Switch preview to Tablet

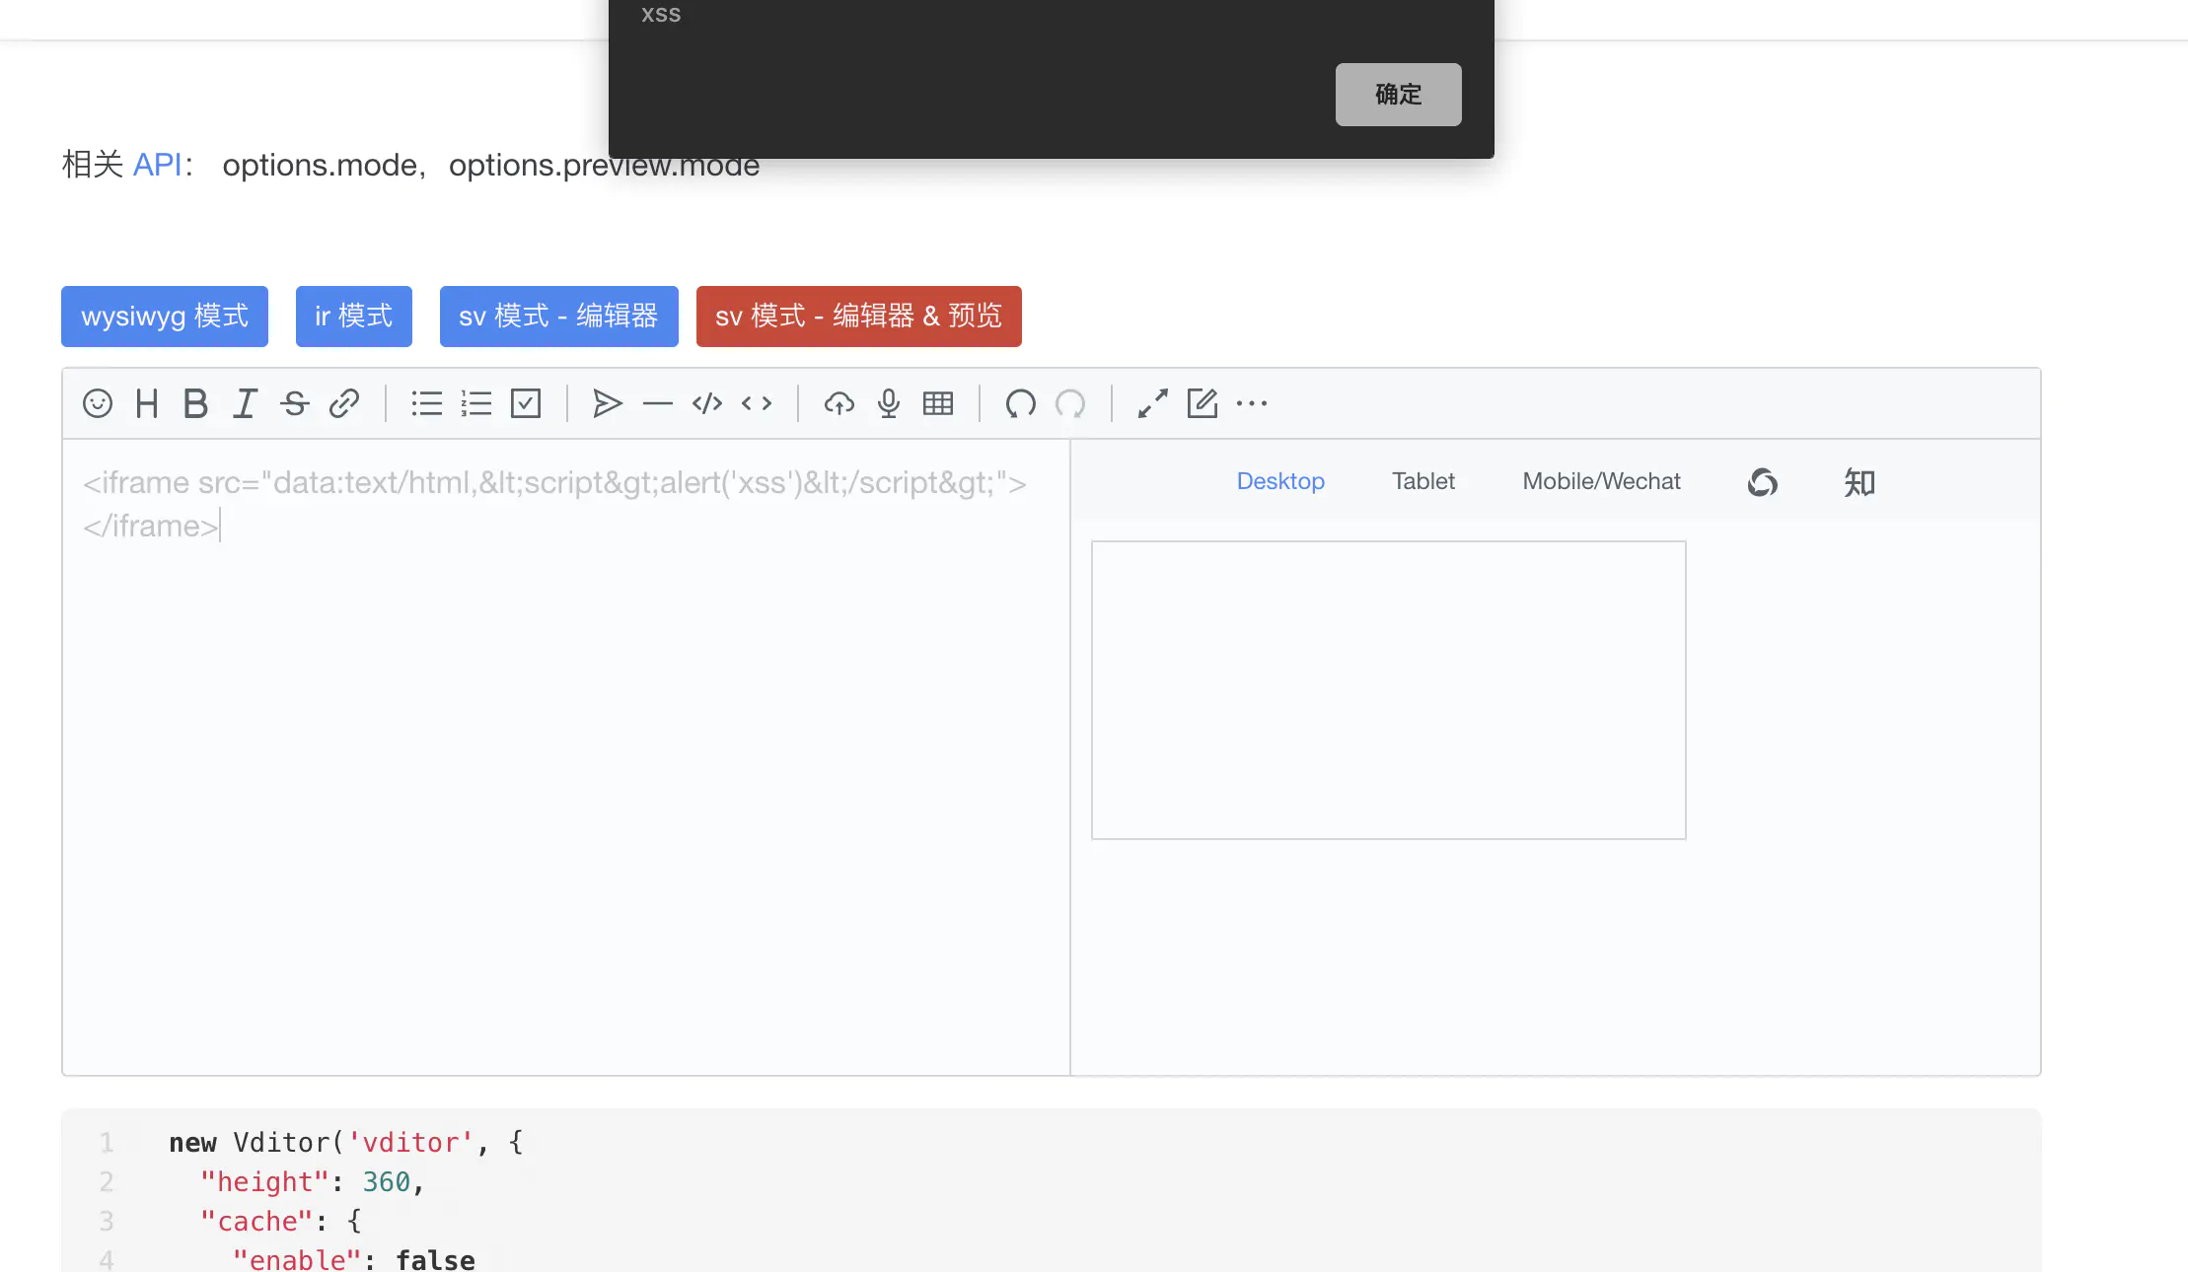tap(1422, 481)
